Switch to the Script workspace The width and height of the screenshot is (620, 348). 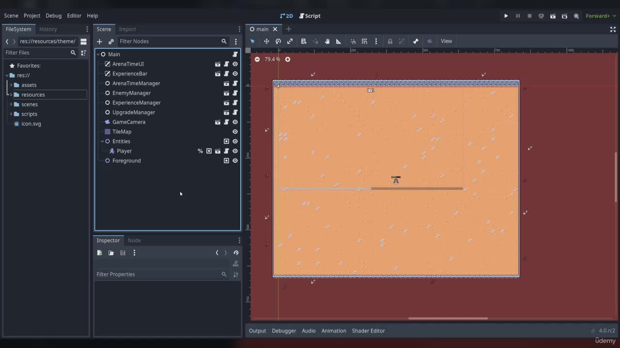310,16
